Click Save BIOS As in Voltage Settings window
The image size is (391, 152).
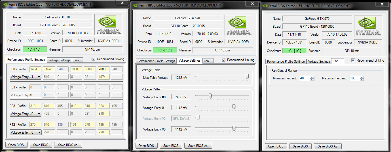[198, 146]
